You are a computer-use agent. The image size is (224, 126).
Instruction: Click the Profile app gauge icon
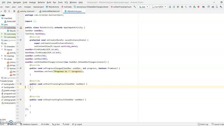point(190,7)
